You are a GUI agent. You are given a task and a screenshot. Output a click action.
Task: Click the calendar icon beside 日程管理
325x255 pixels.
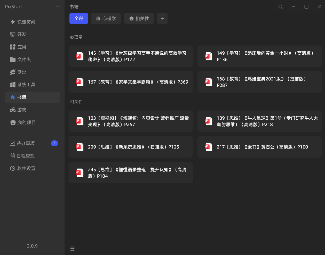pos(12,156)
